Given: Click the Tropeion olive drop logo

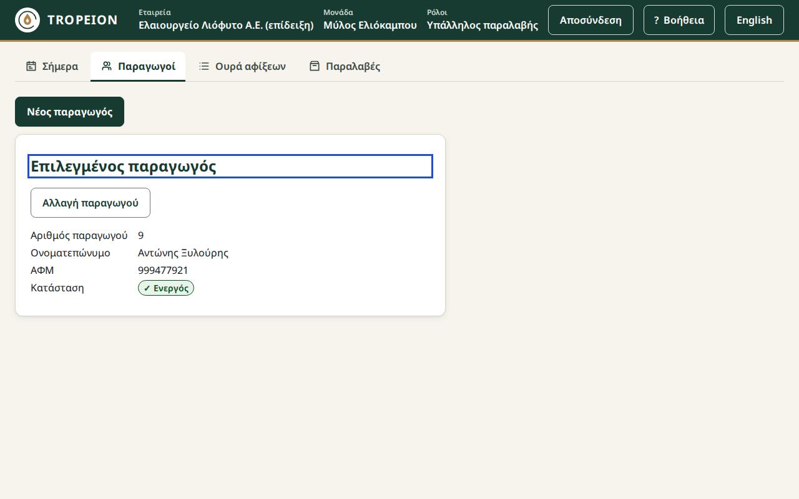Looking at the screenshot, I should pos(27,20).
